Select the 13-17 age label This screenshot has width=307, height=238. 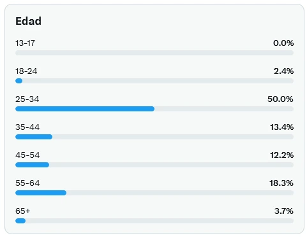(x=25, y=43)
